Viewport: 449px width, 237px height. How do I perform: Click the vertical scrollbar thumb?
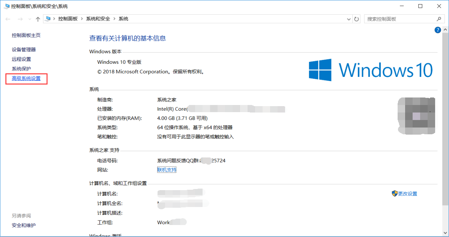coord(445,118)
